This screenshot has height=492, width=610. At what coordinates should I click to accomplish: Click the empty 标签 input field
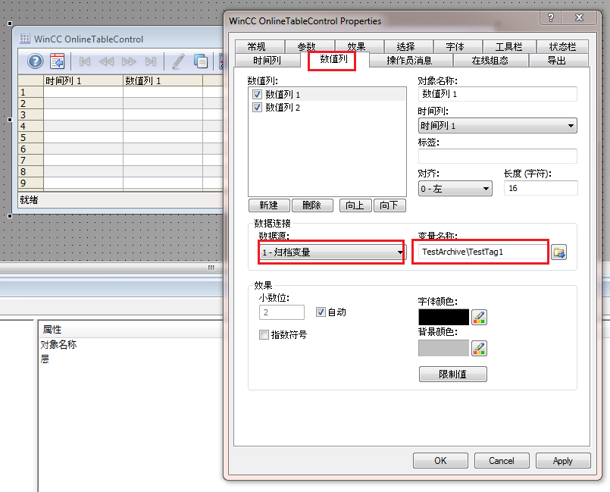[x=498, y=156]
